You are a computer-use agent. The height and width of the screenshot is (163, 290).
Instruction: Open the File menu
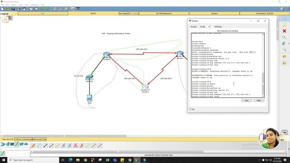point(2,5)
